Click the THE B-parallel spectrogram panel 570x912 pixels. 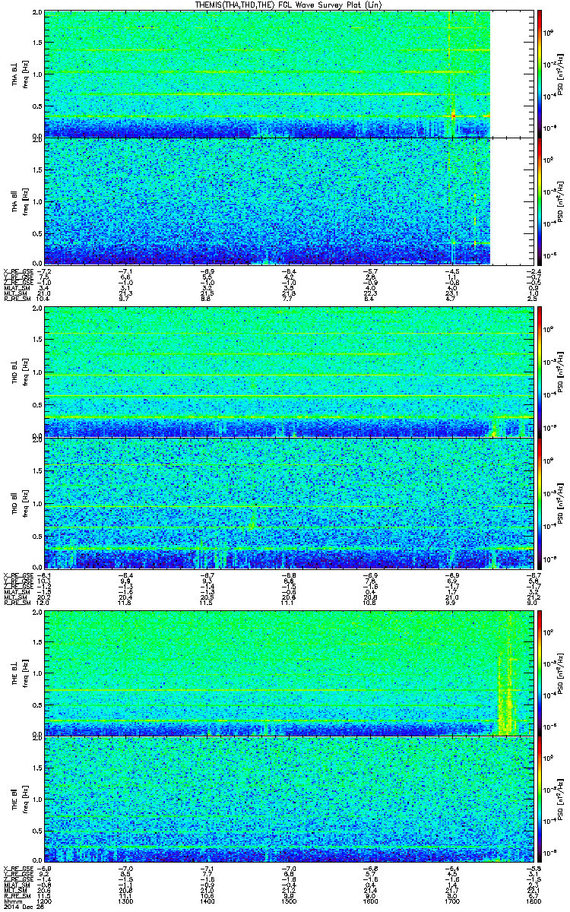pyautogui.click(x=289, y=800)
